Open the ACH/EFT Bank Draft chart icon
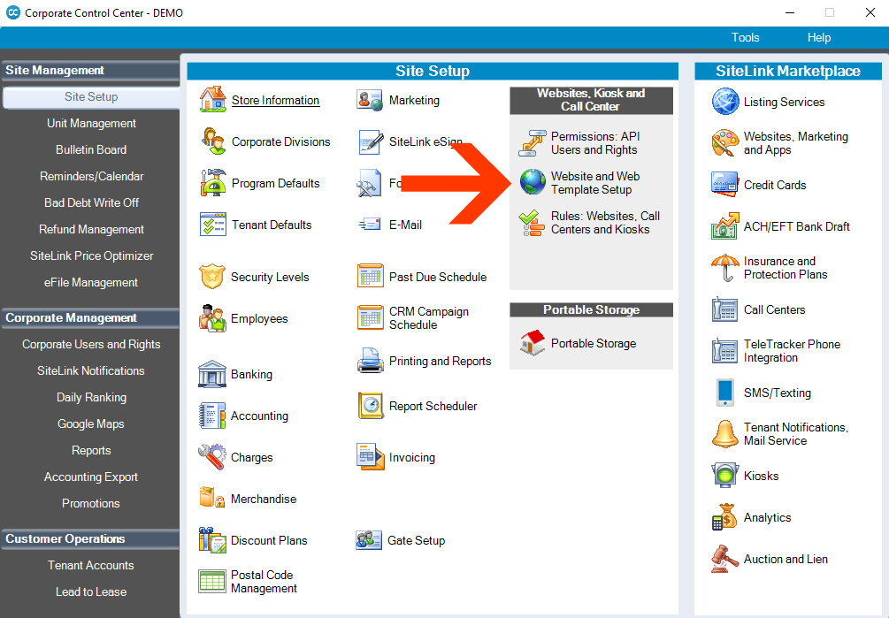The image size is (889, 618). [725, 226]
